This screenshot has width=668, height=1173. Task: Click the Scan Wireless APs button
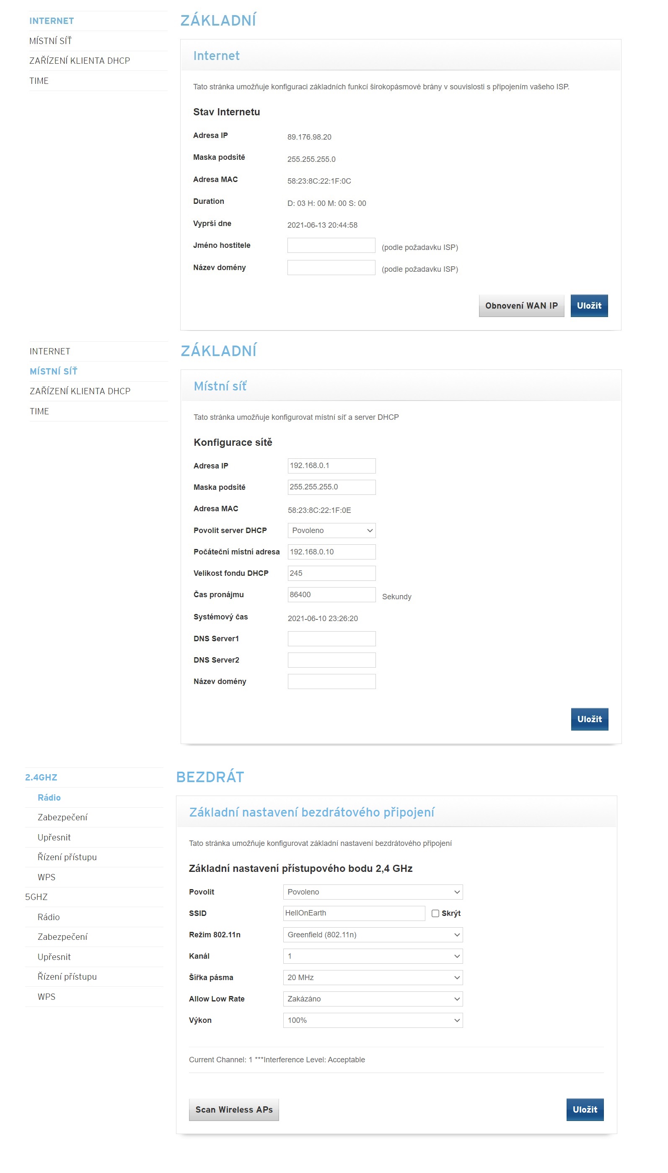[x=234, y=1109]
